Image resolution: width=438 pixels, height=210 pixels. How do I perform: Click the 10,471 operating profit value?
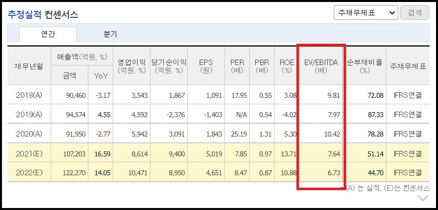point(138,173)
